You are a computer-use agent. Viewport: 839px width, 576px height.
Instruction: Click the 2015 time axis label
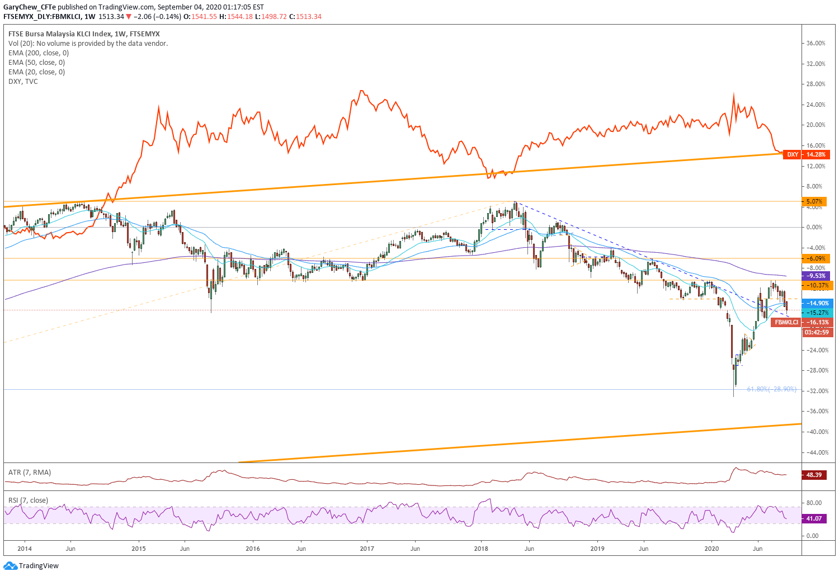(139, 549)
